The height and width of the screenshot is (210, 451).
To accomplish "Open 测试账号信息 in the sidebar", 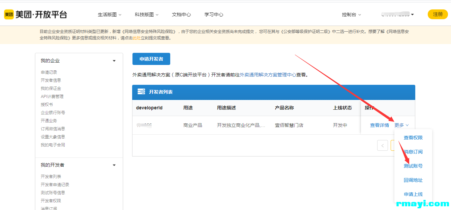I will (53, 193).
